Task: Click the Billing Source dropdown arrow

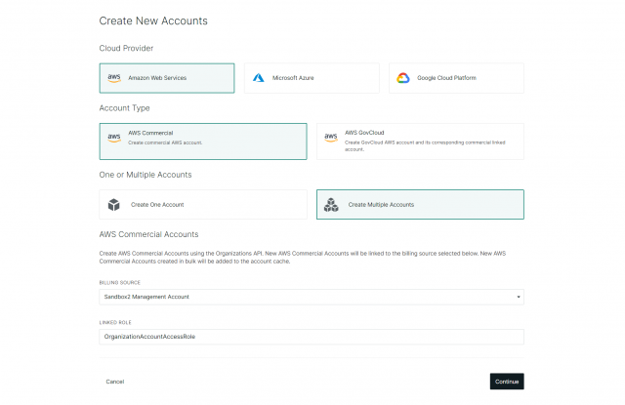Action: coord(517,296)
